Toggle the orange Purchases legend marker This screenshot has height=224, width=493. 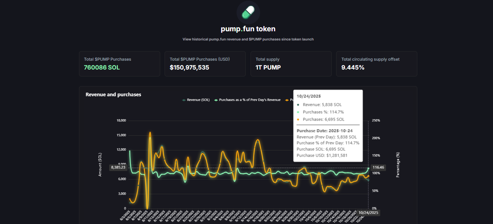288,100
